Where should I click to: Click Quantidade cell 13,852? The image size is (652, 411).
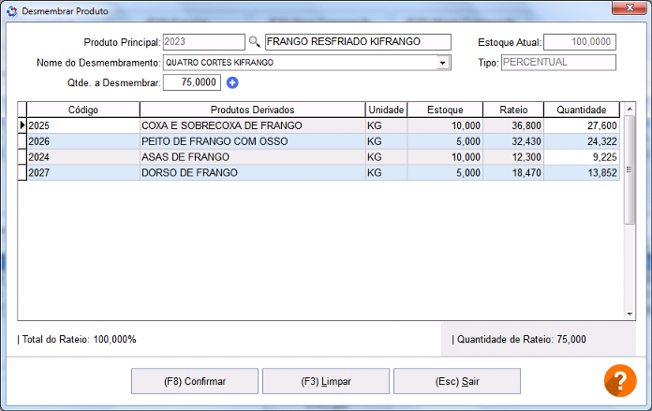click(x=582, y=173)
